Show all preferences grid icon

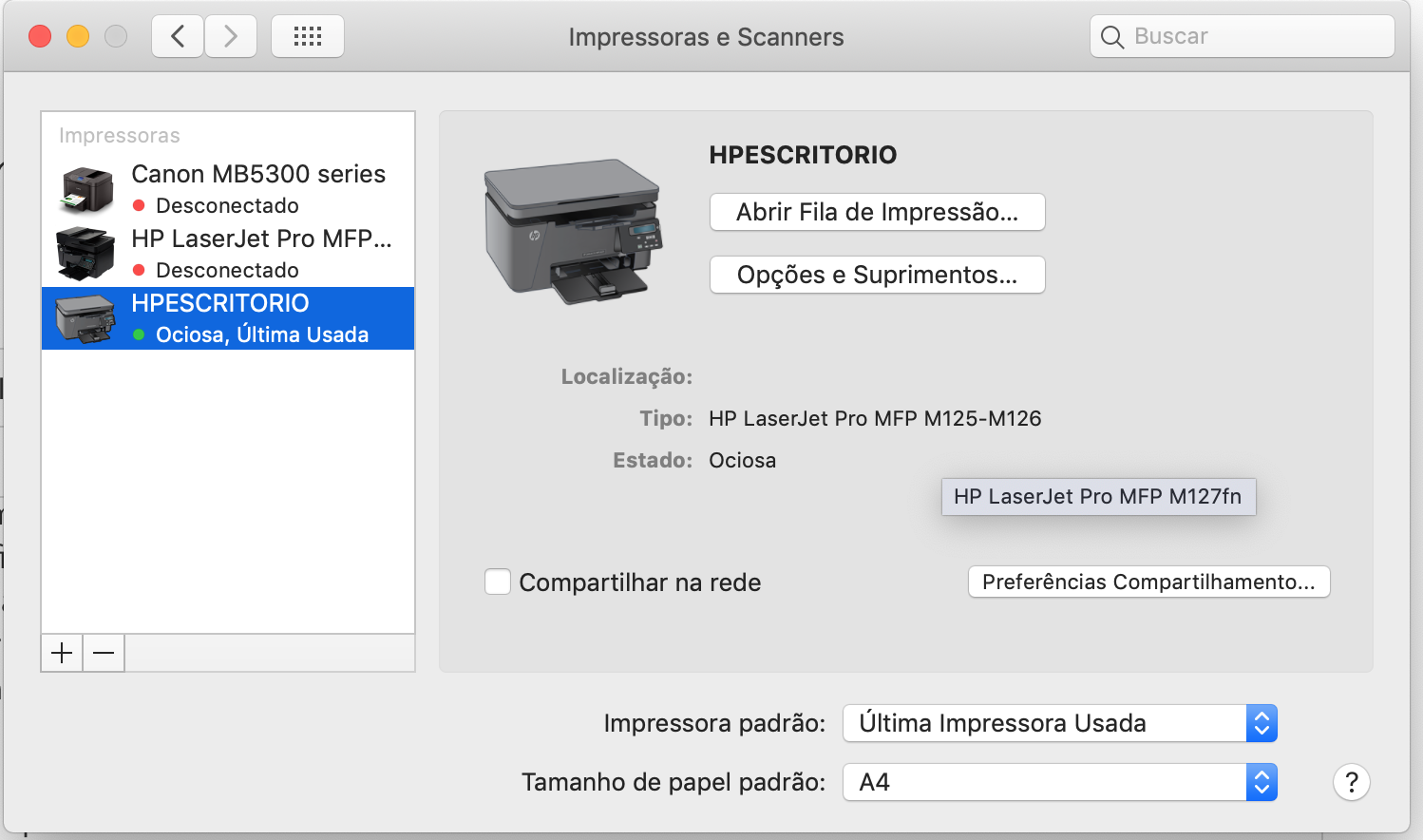click(308, 37)
